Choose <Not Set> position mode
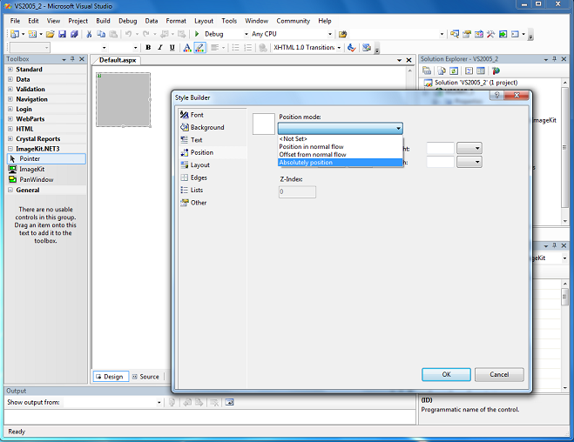The height and width of the screenshot is (442, 574). [341, 139]
